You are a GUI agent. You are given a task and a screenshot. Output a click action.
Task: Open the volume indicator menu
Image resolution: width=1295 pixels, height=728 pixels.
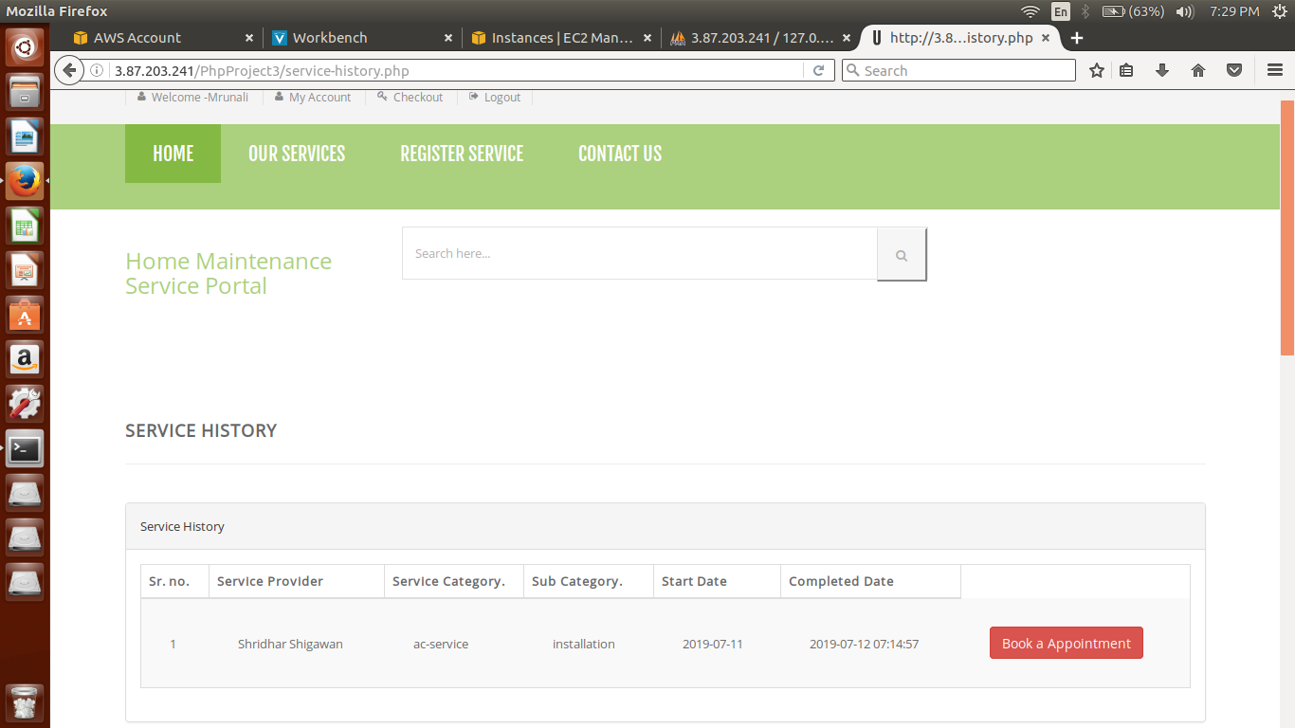point(1185,11)
